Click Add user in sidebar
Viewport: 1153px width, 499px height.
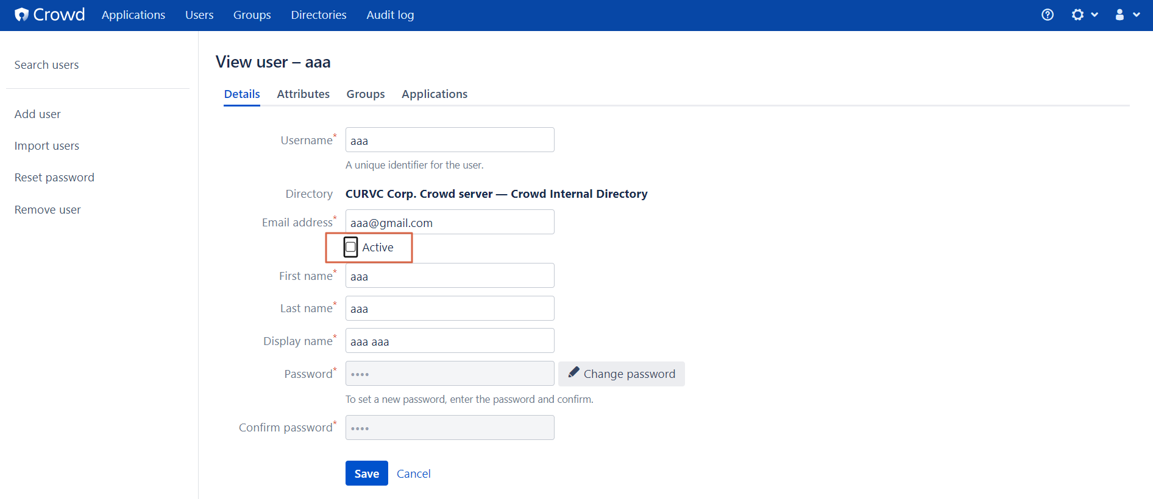[38, 114]
